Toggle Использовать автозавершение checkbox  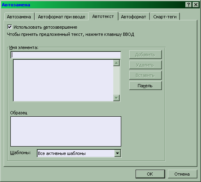[10, 27]
